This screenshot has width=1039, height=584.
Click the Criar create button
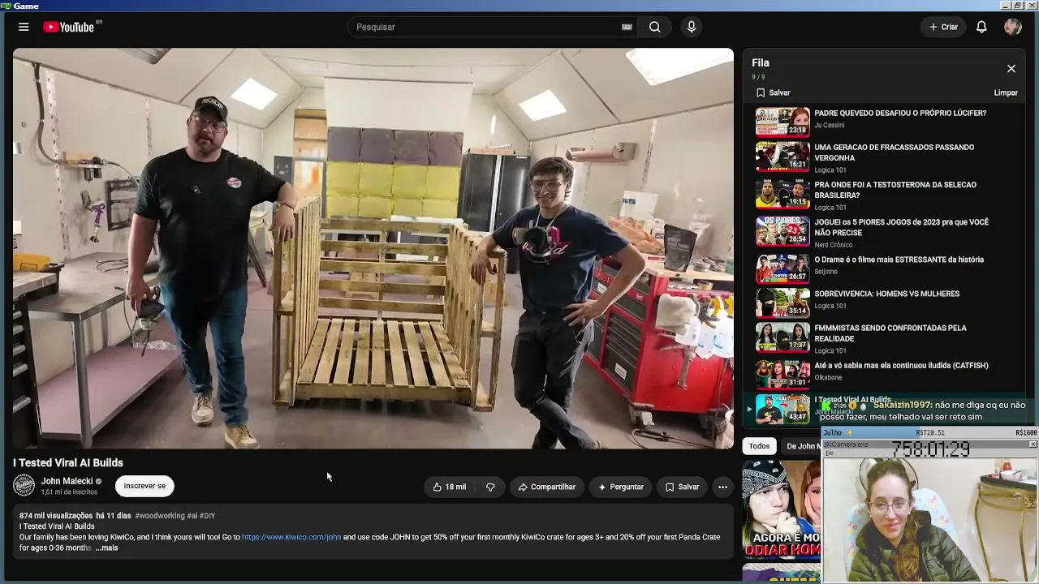[943, 27]
